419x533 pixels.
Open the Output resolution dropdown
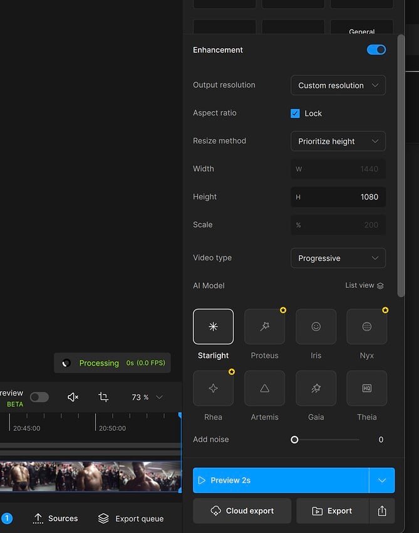338,85
